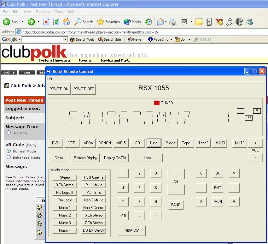The height and width of the screenshot is (244, 268).
Task: Click the Google toolbar News button
Action: pyautogui.click(x=135, y=39)
